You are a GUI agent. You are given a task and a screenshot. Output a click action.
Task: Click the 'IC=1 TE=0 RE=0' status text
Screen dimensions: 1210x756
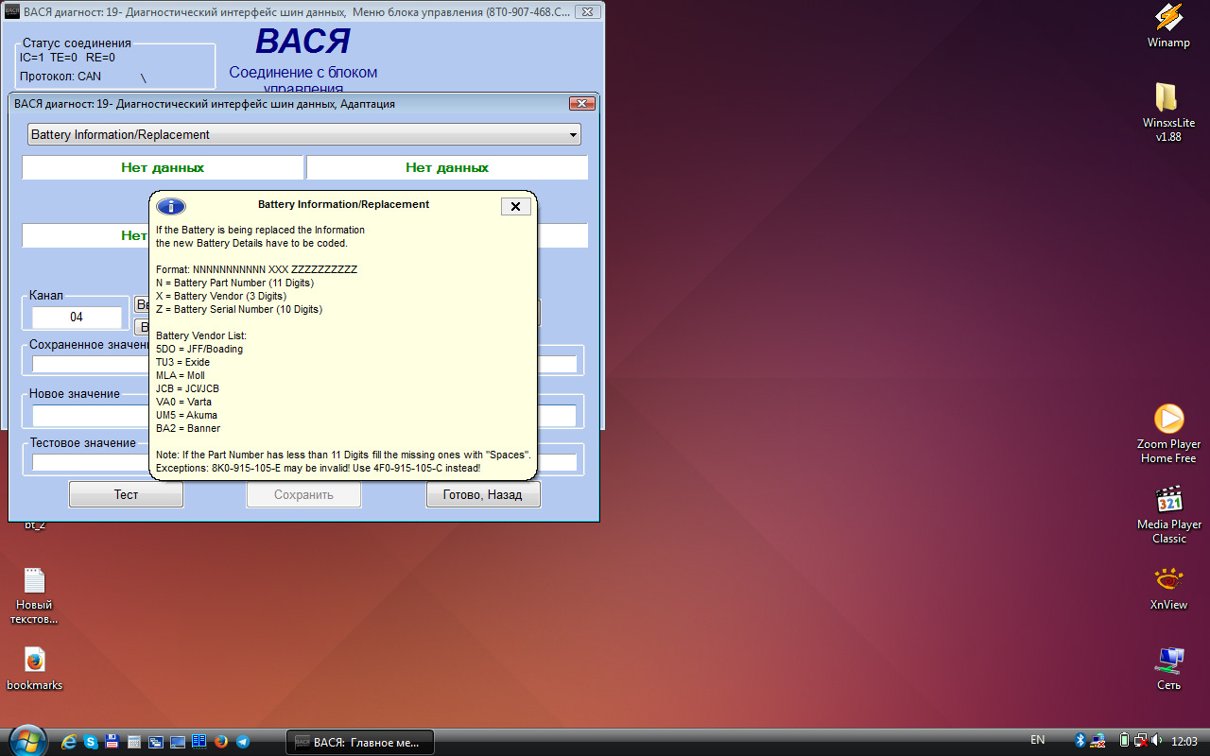[67, 58]
